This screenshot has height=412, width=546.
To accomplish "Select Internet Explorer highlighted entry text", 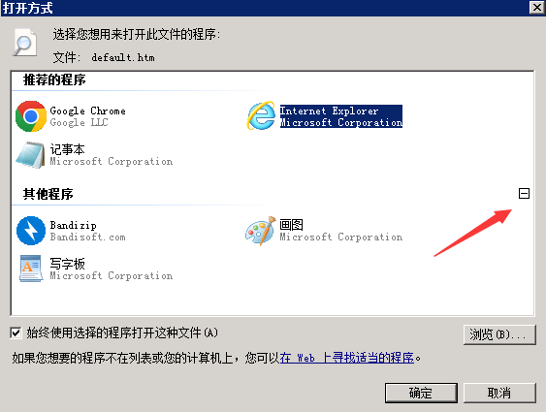I will click(341, 116).
